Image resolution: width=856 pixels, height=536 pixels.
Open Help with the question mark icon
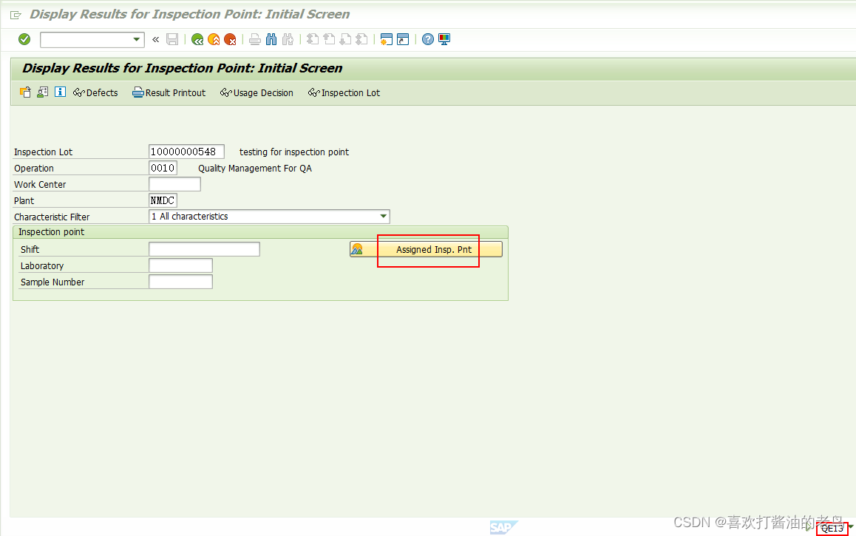[428, 39]
